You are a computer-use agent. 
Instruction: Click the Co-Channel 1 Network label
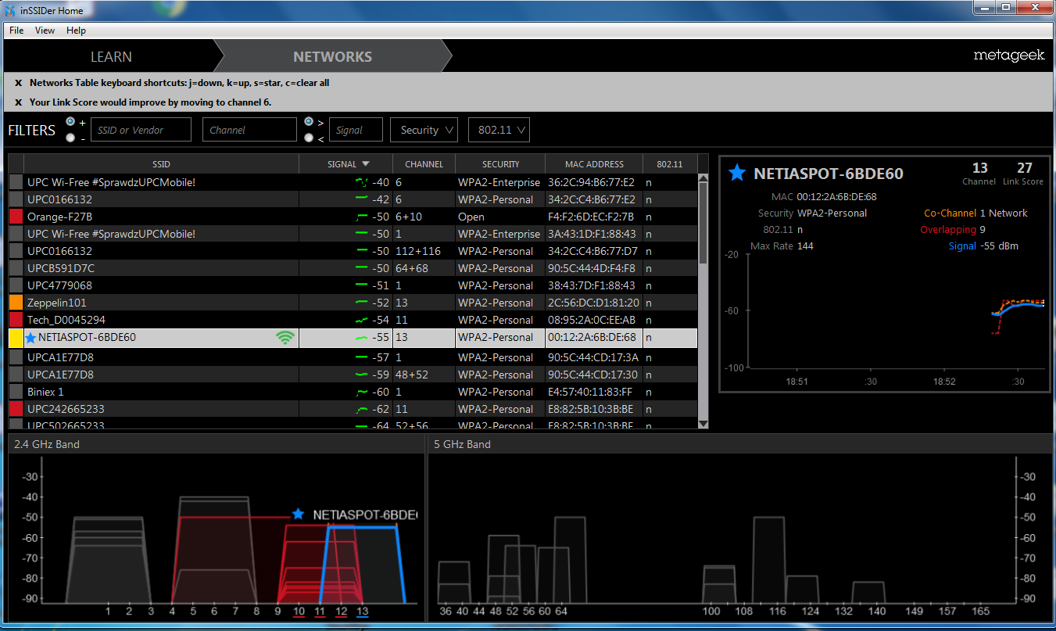point(975,213)
